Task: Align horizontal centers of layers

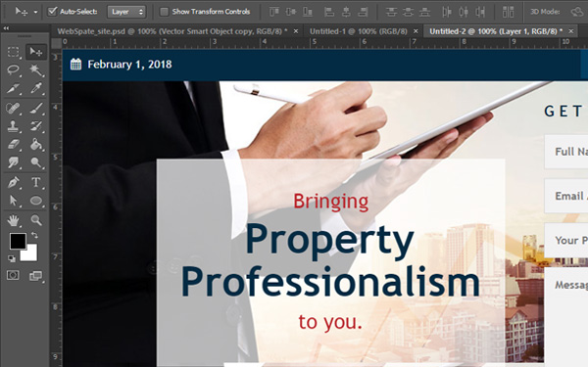Action: point(346,12)
